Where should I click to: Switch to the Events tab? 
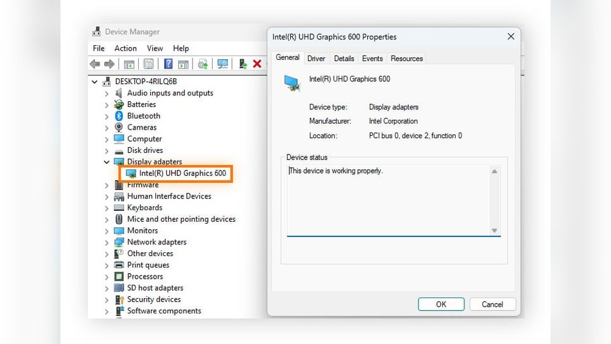click(372, 59)
